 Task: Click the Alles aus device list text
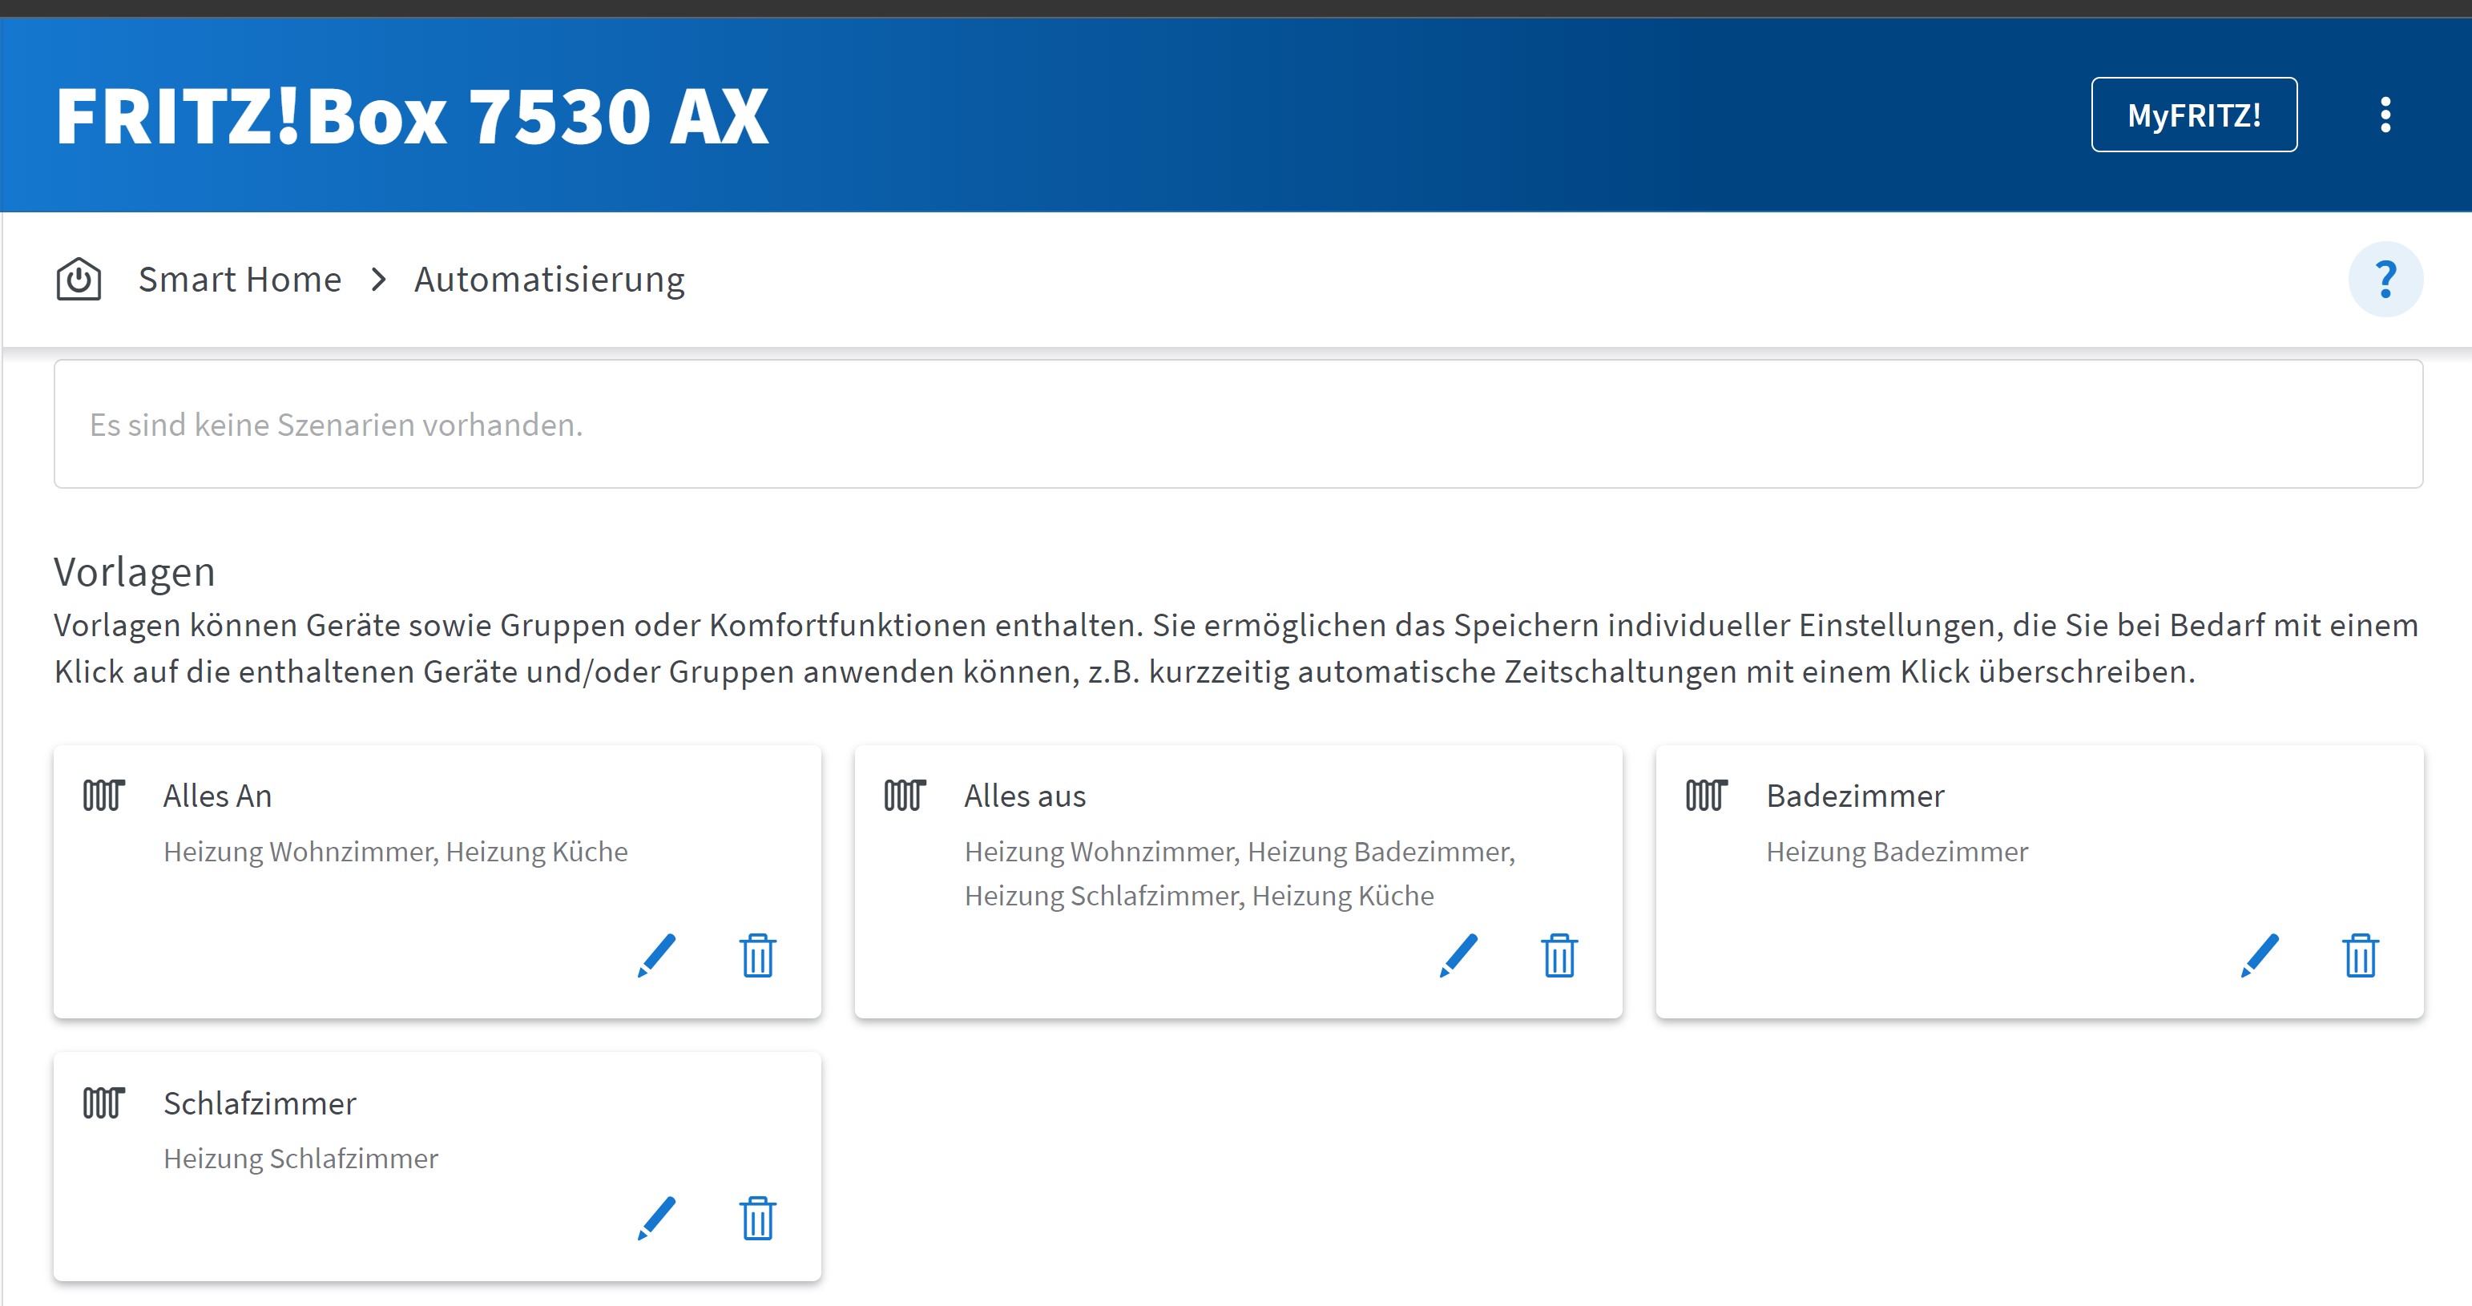click(1240, 873)
